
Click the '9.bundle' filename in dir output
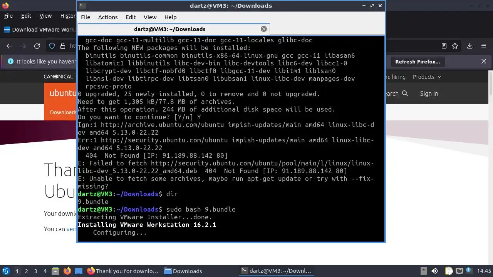click(x=93, y=202)
